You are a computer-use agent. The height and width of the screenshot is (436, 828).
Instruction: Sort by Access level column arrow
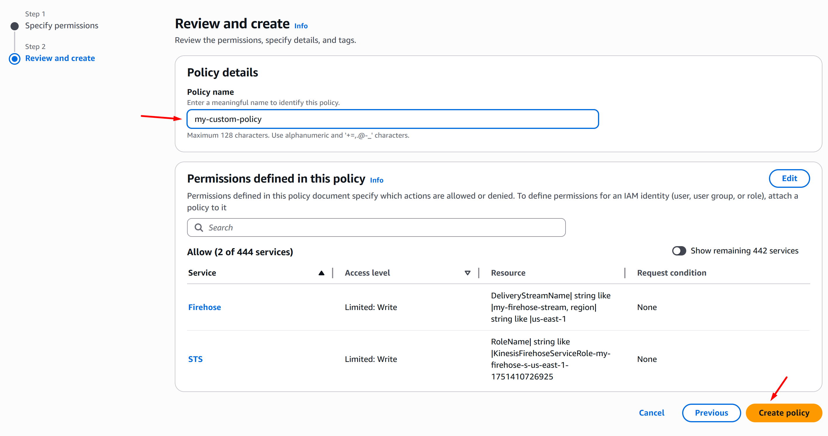pos(467,273)
